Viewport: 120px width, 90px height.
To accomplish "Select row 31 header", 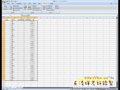I will [x=3, y=80].
